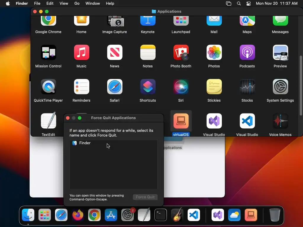
Task: Open the Help menu
Action: (x=110, y=4)
